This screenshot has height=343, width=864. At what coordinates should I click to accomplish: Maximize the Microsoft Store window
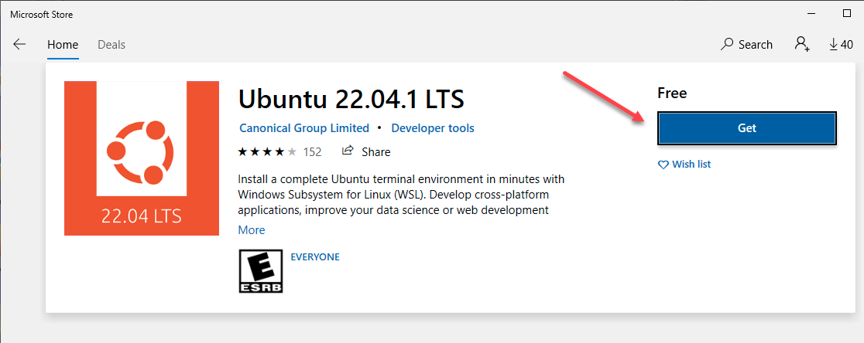846,14
